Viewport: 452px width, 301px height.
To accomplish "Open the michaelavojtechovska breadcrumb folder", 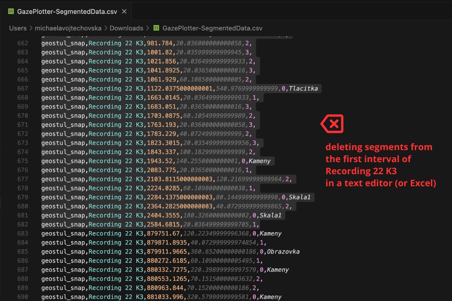I will (x=67, y=28).
